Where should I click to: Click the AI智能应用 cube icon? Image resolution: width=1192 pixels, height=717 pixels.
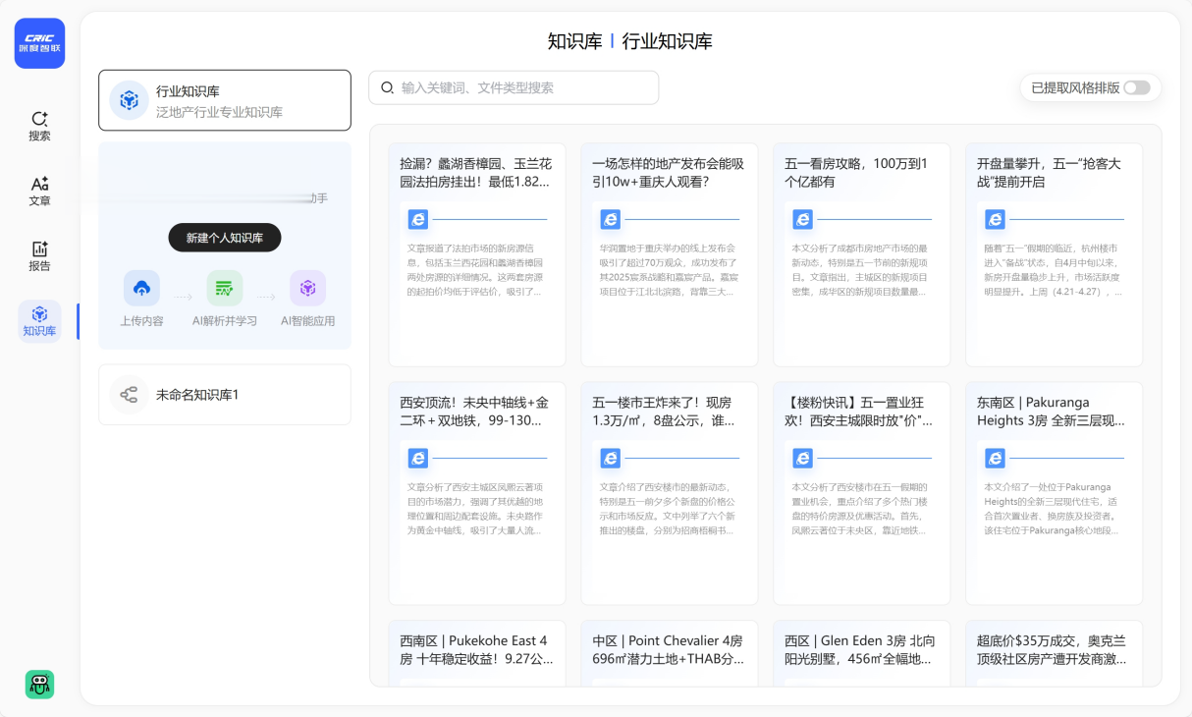[x=307, y=288]
